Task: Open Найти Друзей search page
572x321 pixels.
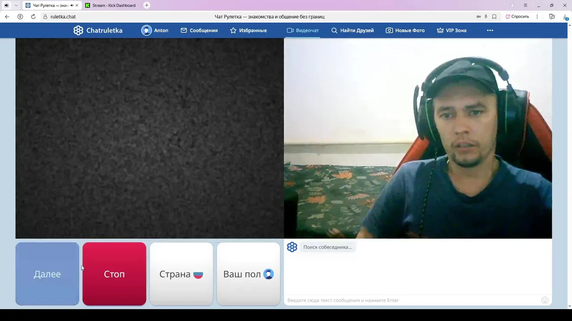Action: coord(352,30)
